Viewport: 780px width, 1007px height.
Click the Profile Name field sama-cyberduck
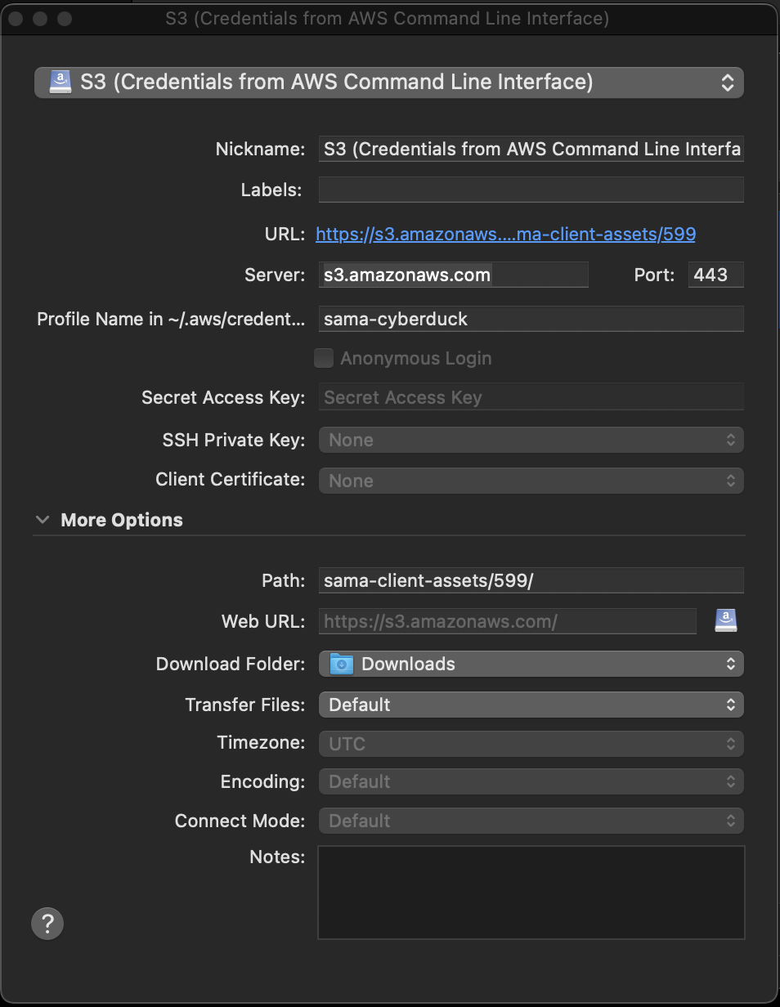point(531,319)
